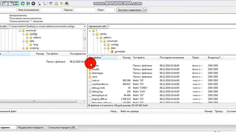Click the crashhandler.so file name
Screen dimensions: 236x132
click(x=100, y=84)
